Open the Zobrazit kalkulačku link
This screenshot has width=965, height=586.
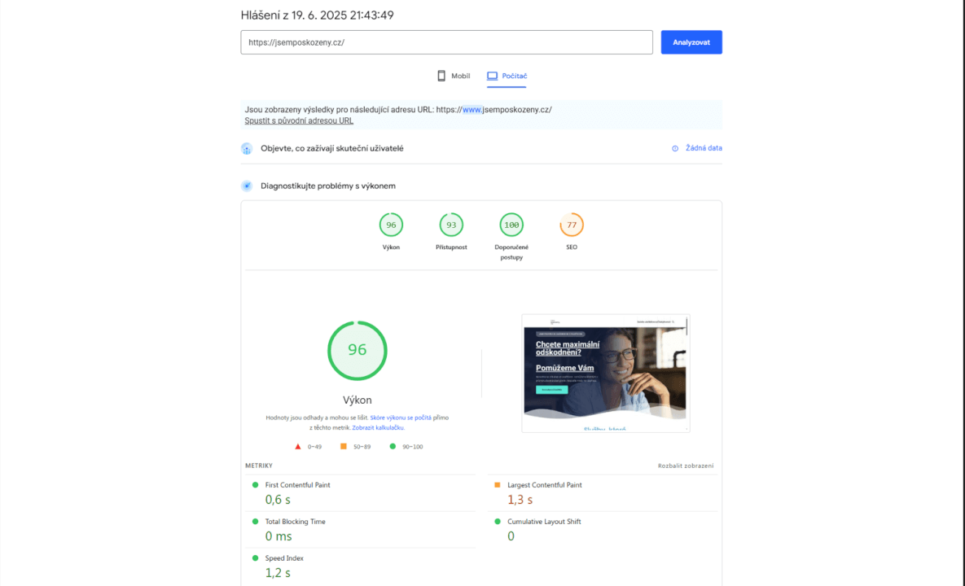point(378,427)
